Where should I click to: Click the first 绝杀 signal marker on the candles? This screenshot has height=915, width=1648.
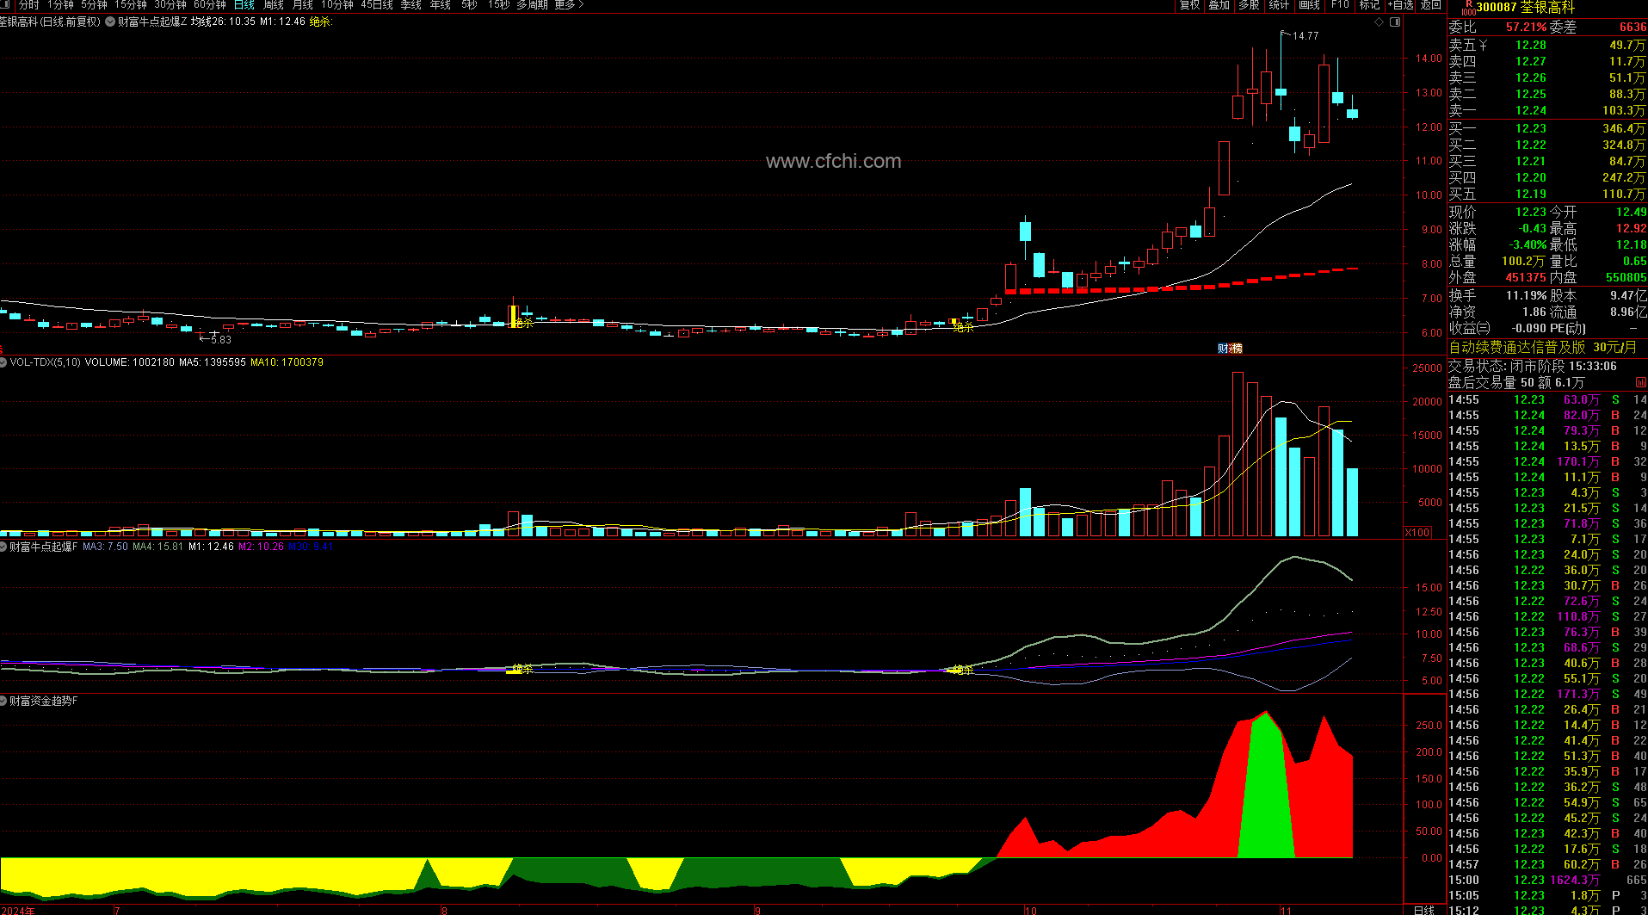[x=522, y=323]
